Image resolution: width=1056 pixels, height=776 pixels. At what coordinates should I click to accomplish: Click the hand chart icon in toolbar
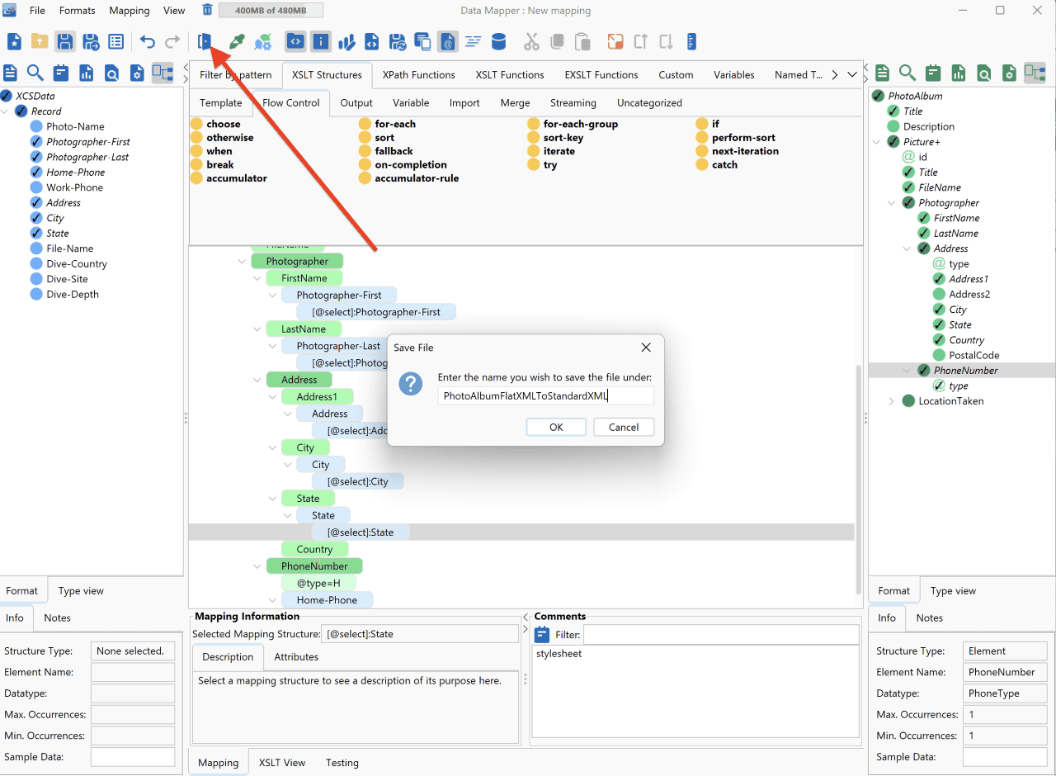[x=346, y=41]
